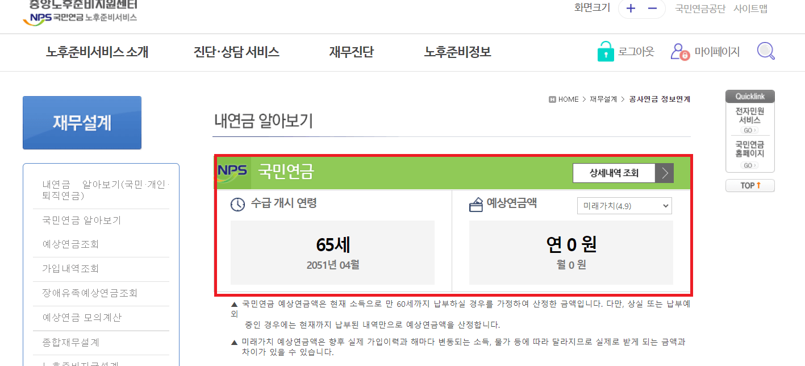
Task: Open the 미래가치(4.9) dropdown
Action: point(624,206)
